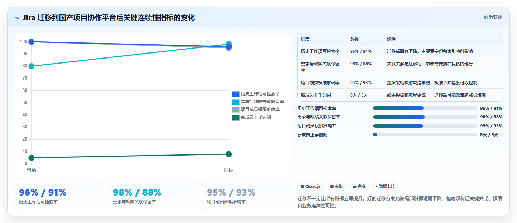
Task: Select the 表格 tag
Action: pos(336,186)
